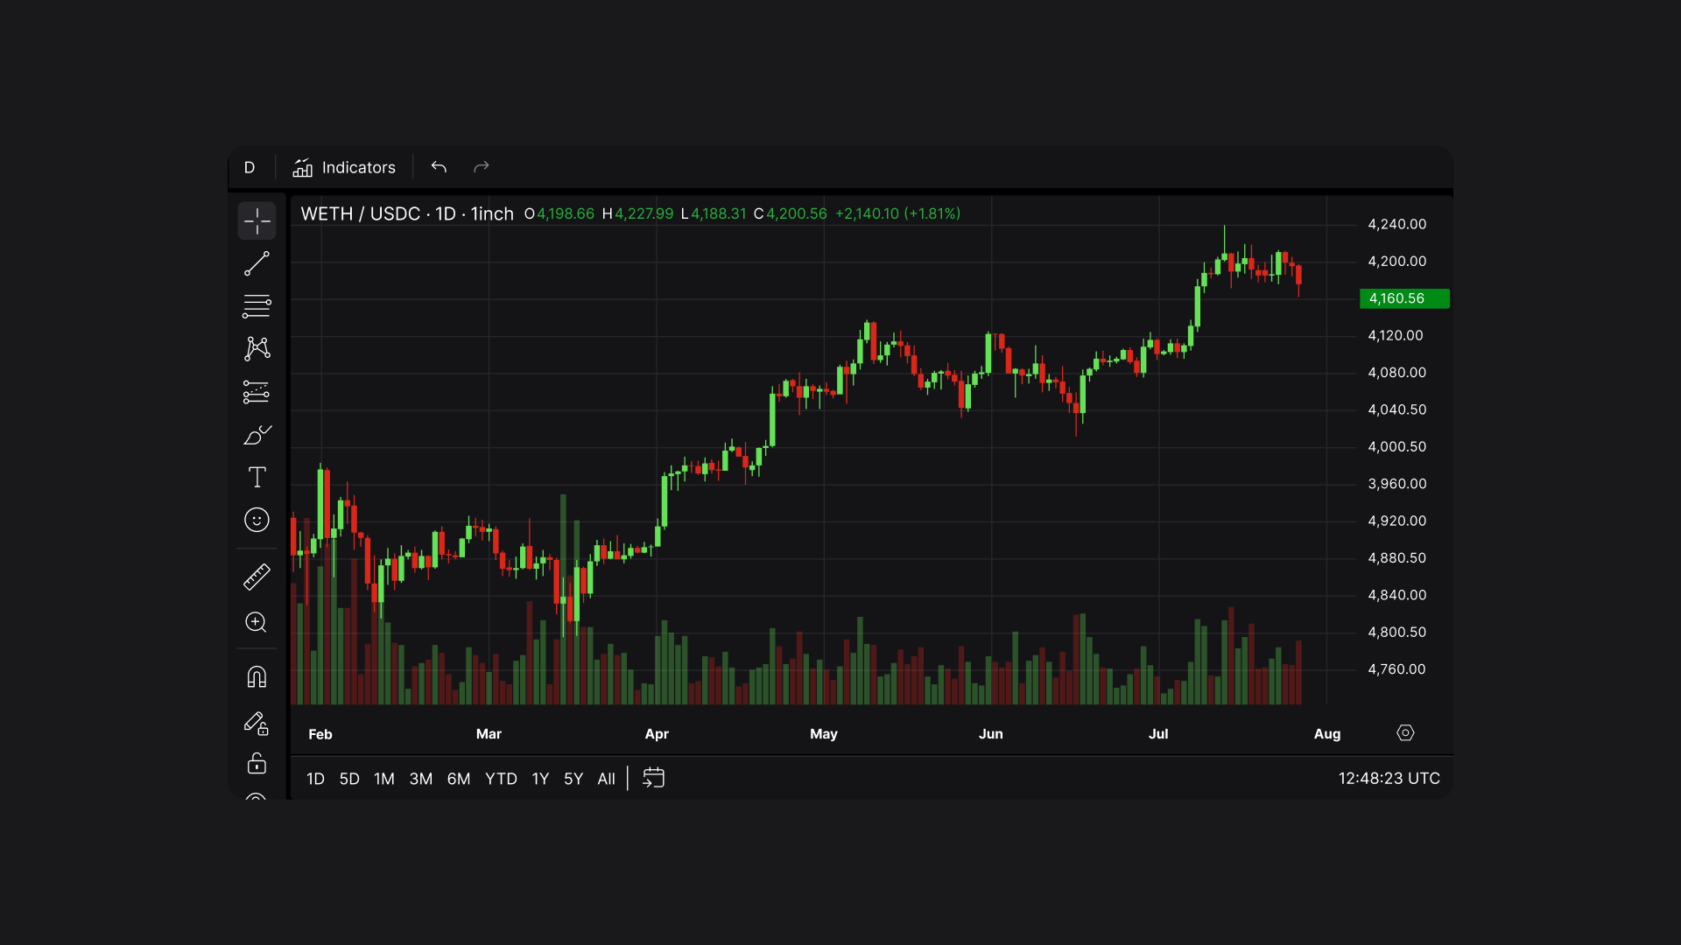Open the forecasting and measurement tools

pyautogui.click(x=257, y=391)
